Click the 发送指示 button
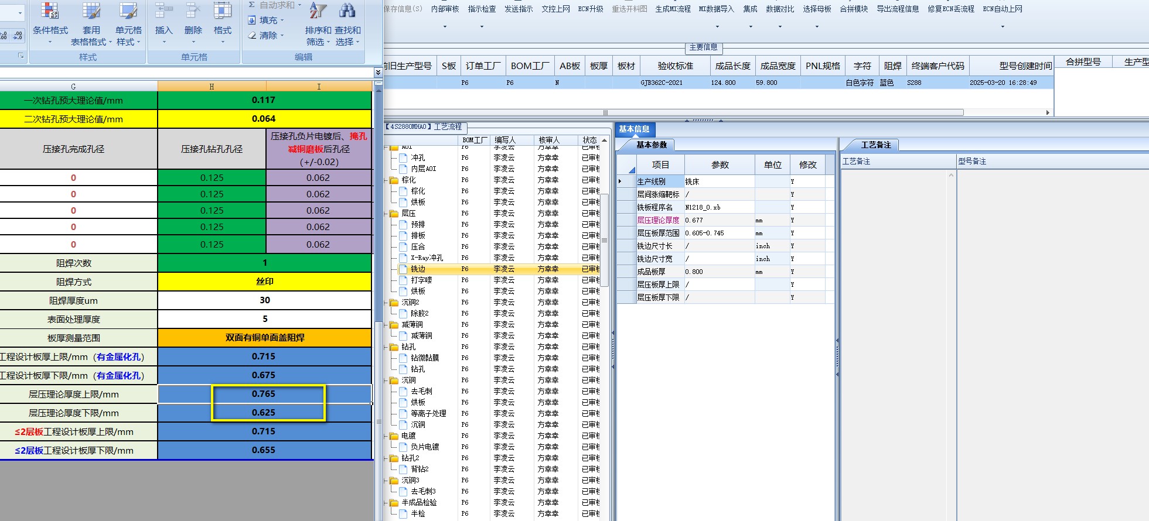The width and height of the screenshot is (1149, 521). 519,9
